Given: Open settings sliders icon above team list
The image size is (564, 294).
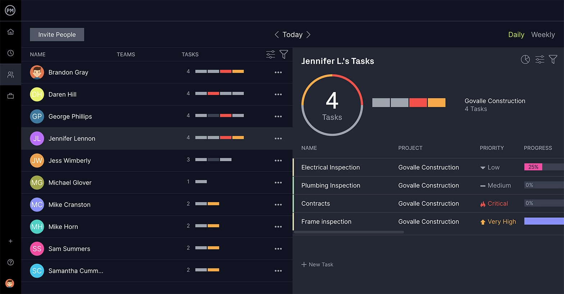Looking at the screenshot, I should [x=270, y=54].
